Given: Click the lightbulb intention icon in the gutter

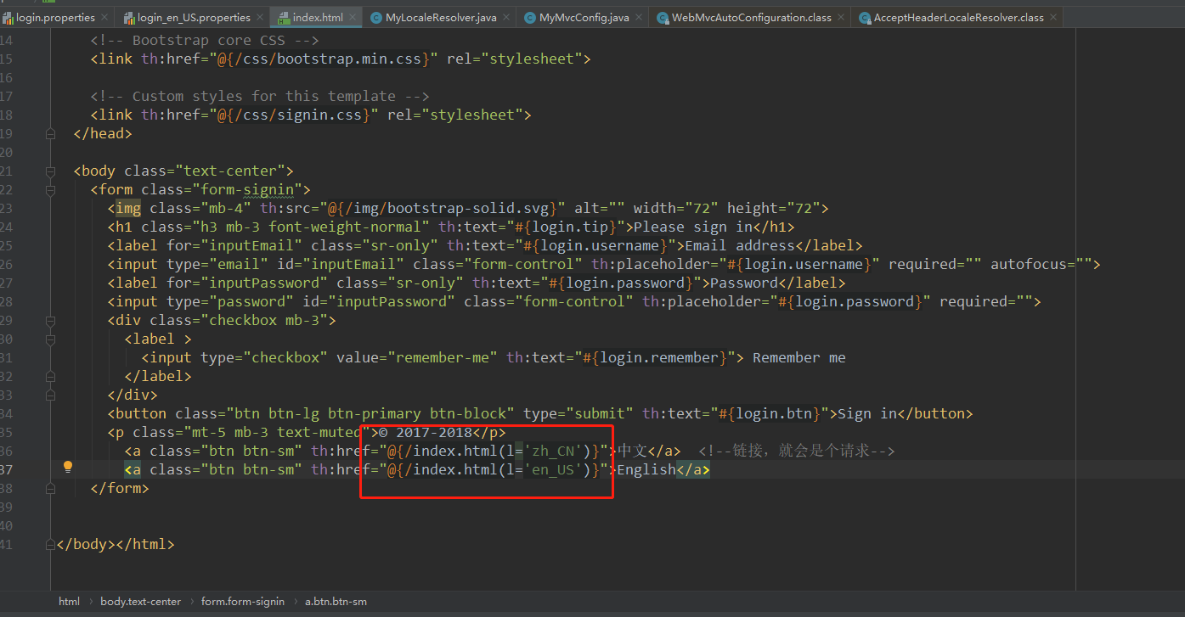Looking at the screenshot, I should click(x=68, y=467).
